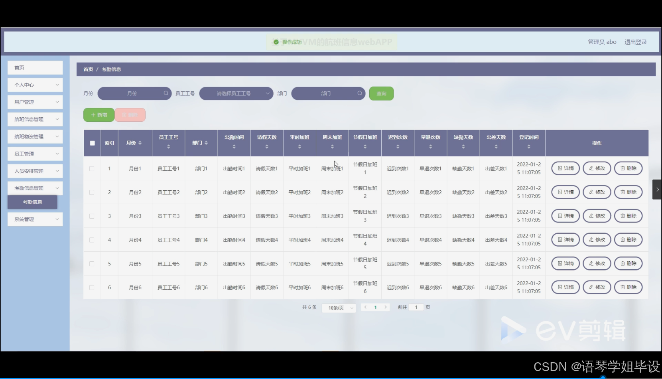The width and height of the screenshot is (662, 379).
Task: Click 删除 for row 月份6
Action: click(629, 287)
